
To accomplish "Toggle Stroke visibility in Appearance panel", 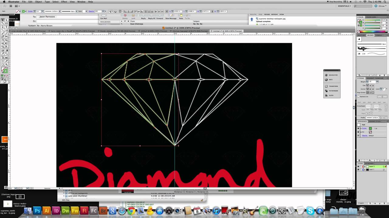I will click(x=358, y=128).
